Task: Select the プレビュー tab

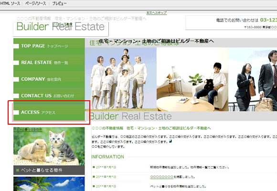Action: [x=59, y=3]
